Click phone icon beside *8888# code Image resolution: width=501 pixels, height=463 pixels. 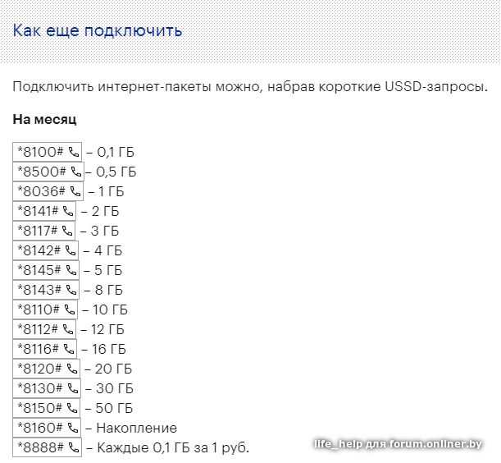pos(74,447)
